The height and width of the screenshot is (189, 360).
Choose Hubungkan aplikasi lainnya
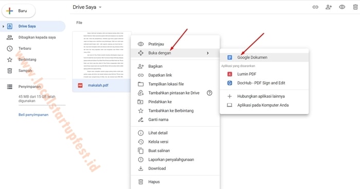(264, 97)
